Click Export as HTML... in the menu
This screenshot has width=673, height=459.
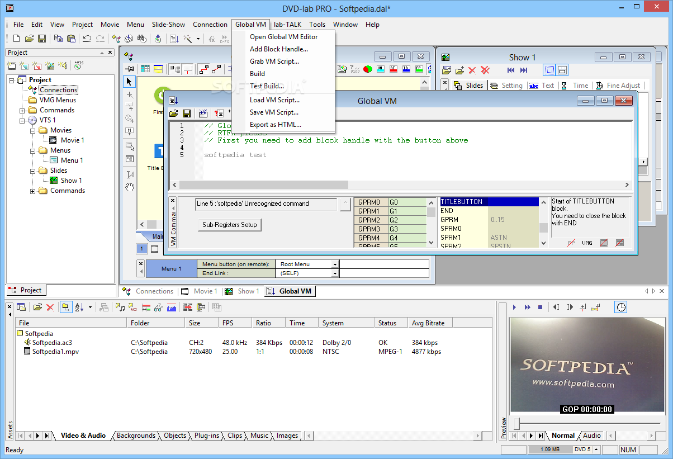[x=276, y=125]
